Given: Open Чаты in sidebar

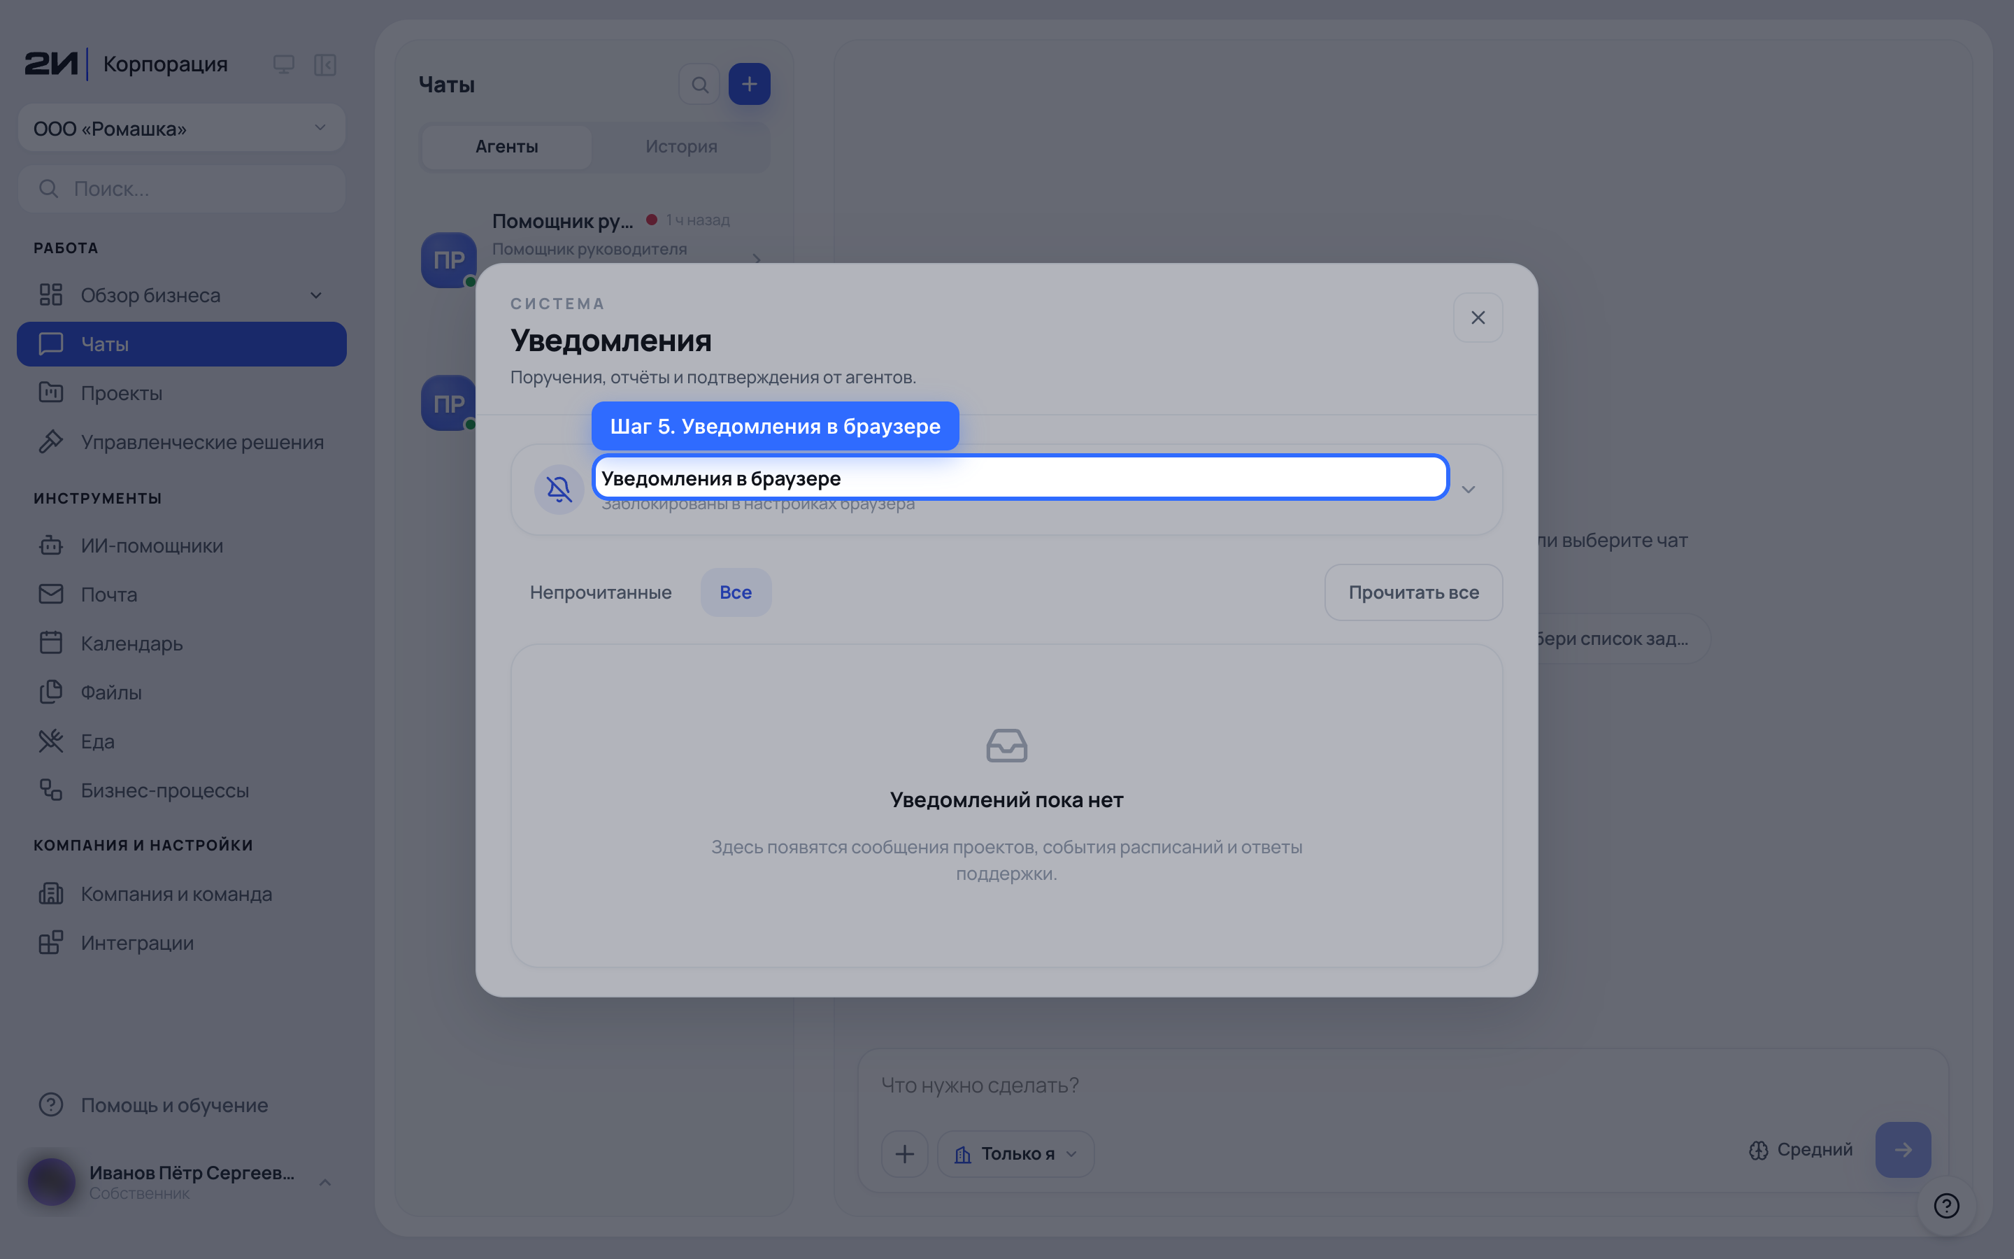Looking at the screenshot, I should pos(181,344).
